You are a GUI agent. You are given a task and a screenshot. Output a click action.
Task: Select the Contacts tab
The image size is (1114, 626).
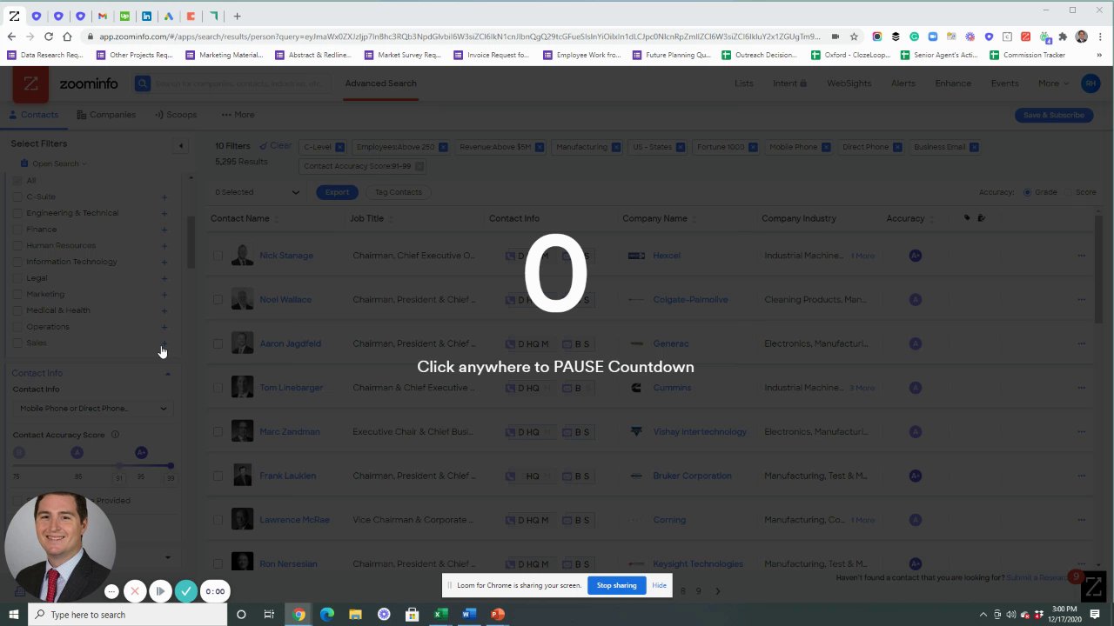click(x=33, y=115)
